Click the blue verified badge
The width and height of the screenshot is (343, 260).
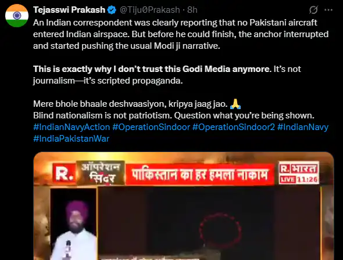point(112,10)
